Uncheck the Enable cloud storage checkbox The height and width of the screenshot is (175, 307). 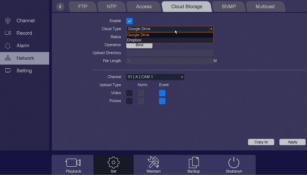coord(129,21)
